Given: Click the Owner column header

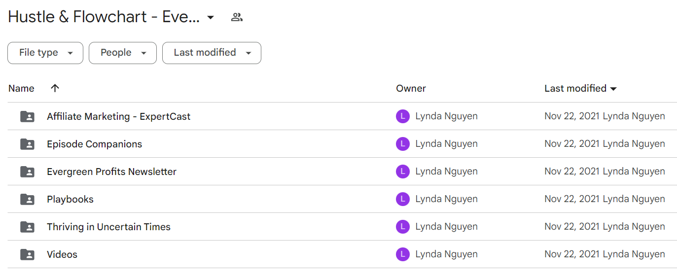Looking at the screenshot, I should [x=411, y=89].
